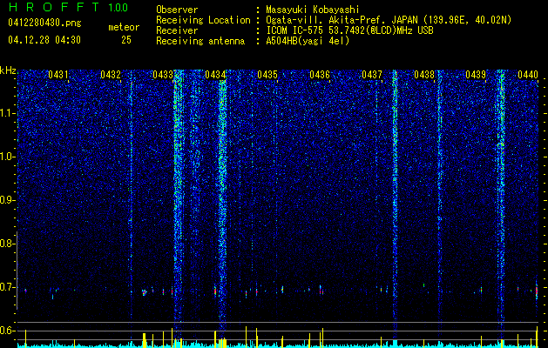Click the kHz axis unit label
This screenshot has width=548, height=348.
[8, 70]
